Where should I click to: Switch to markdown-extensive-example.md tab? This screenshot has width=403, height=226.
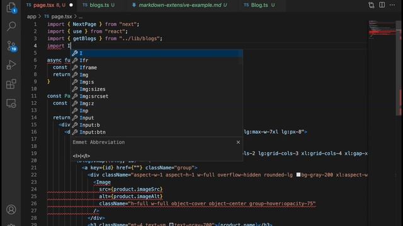click(x=180, y=5)
